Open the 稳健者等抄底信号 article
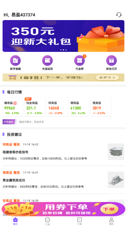Viewport: 126px width, 226px height. [15, 152]
